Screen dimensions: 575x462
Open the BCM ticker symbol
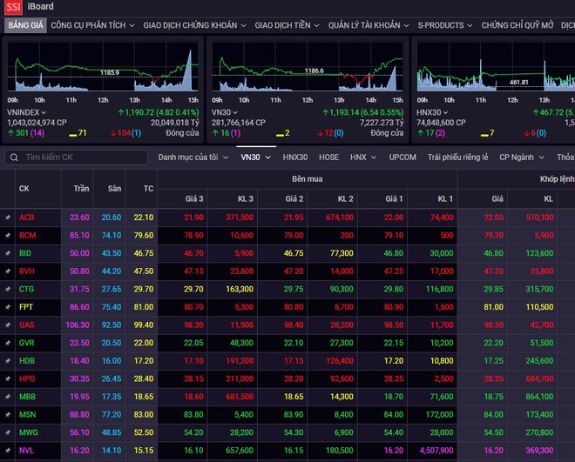[x=27, y=235]
